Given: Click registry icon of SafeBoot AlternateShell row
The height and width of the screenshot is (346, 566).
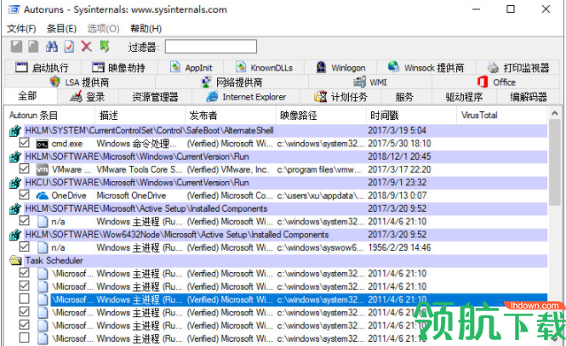Looking at the screenshot, I should click(x=15, y=131).
